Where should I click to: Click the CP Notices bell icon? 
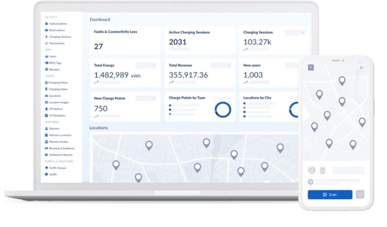point(46,109)
